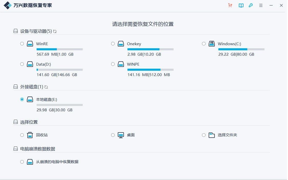
Task: Select the Onekey partition radio button
Action: click(x=113, y=44)
